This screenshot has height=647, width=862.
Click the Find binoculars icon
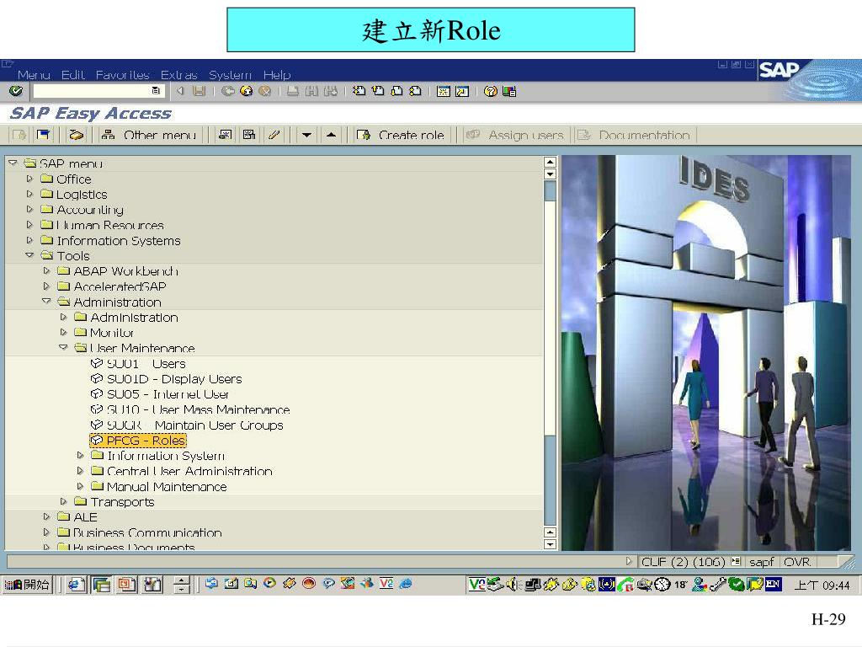tap(311, 91)
